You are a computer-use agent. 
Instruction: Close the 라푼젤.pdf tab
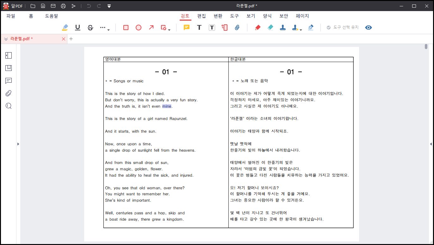point(64,39)
